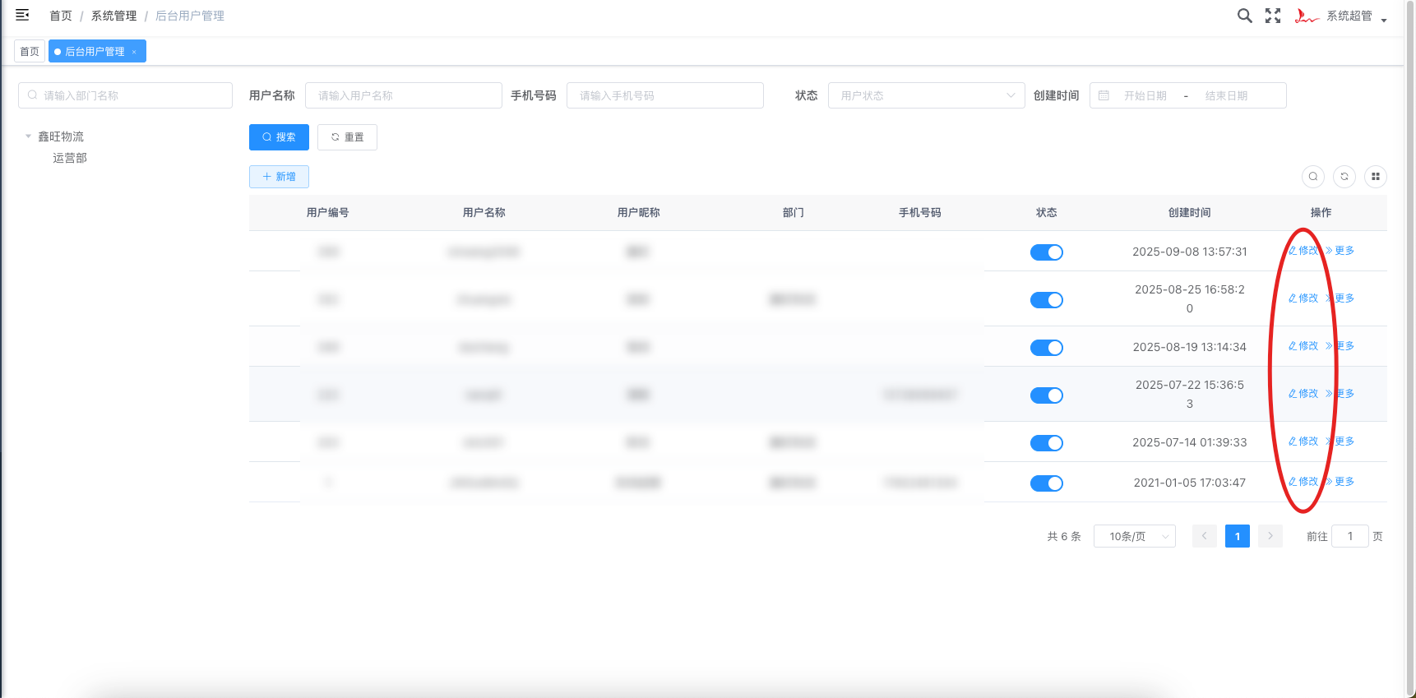
Task: Focus the department name search field
Action: point(125,95)
